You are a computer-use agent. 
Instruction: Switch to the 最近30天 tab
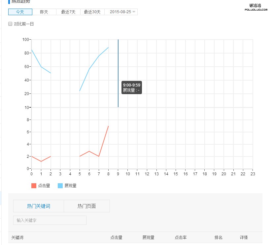coord(92,12)
